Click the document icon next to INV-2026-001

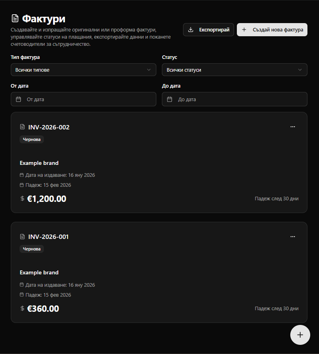point(22,237)
